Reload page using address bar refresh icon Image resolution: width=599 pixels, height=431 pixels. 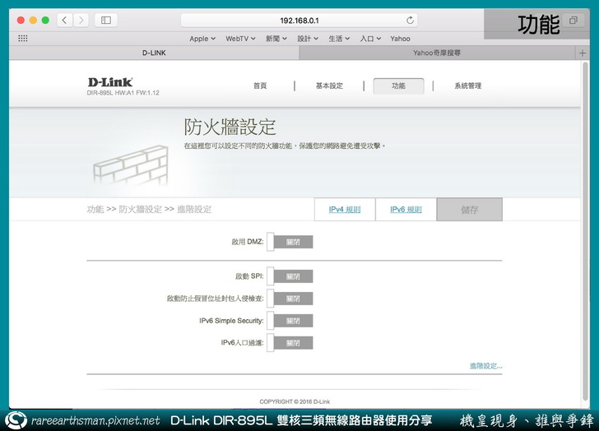[x=410, y=20]
